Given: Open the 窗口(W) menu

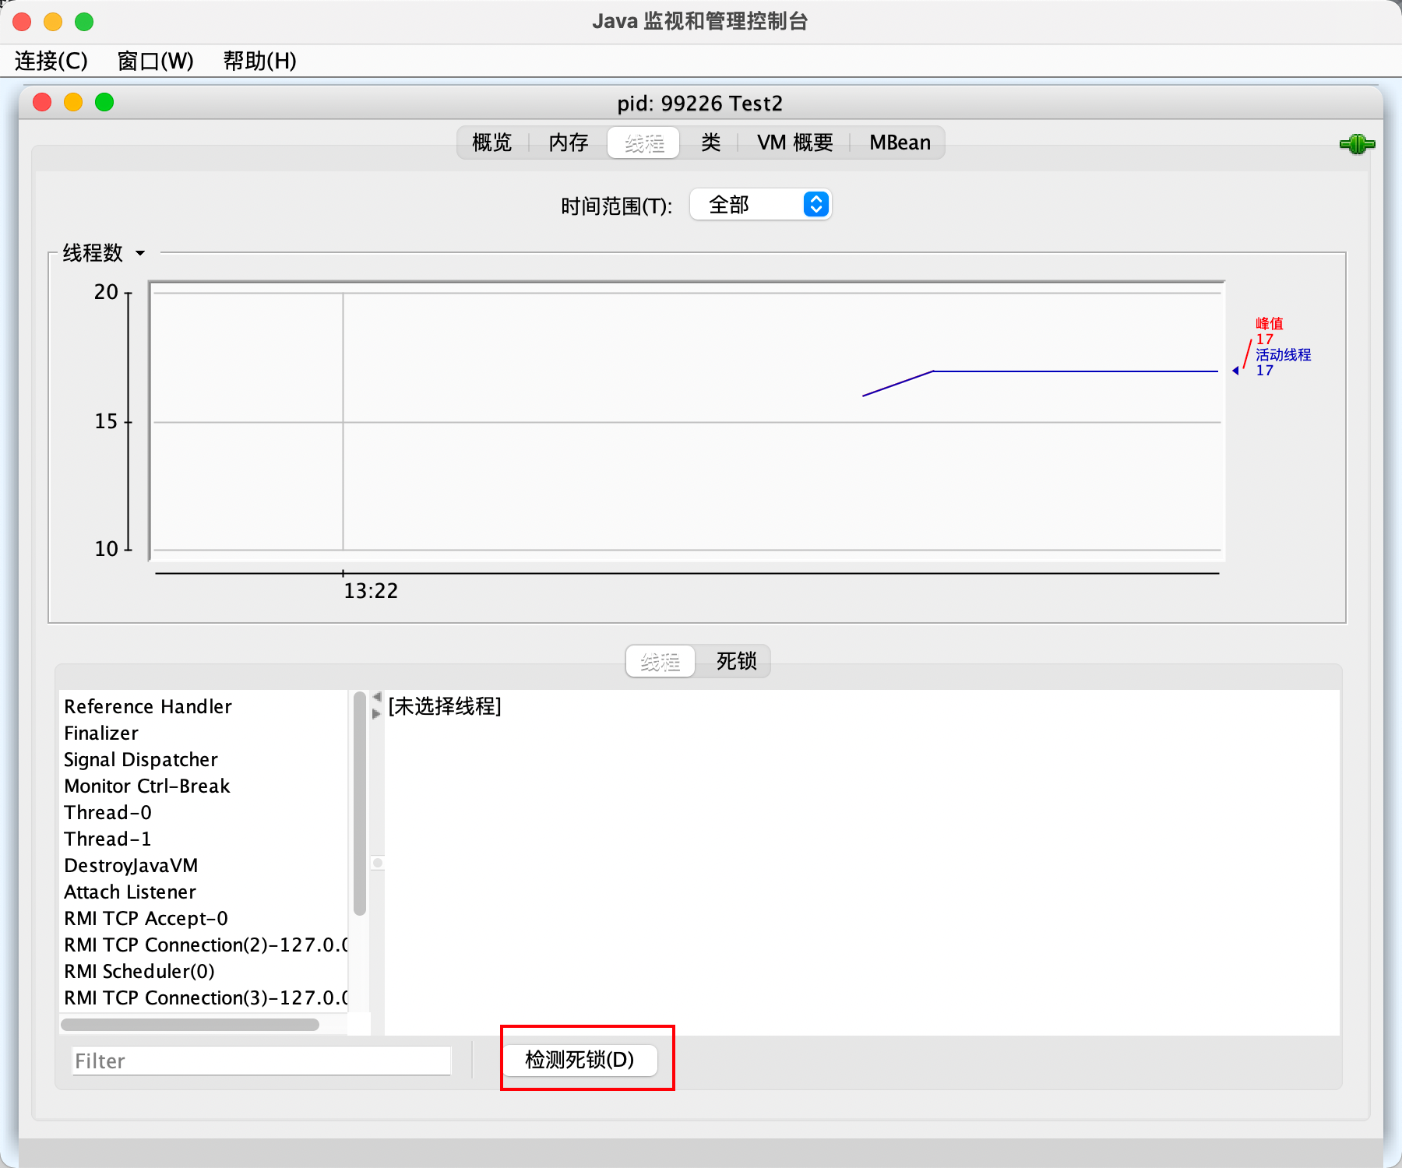Looking at the screenshot, I should pos(155,61).
